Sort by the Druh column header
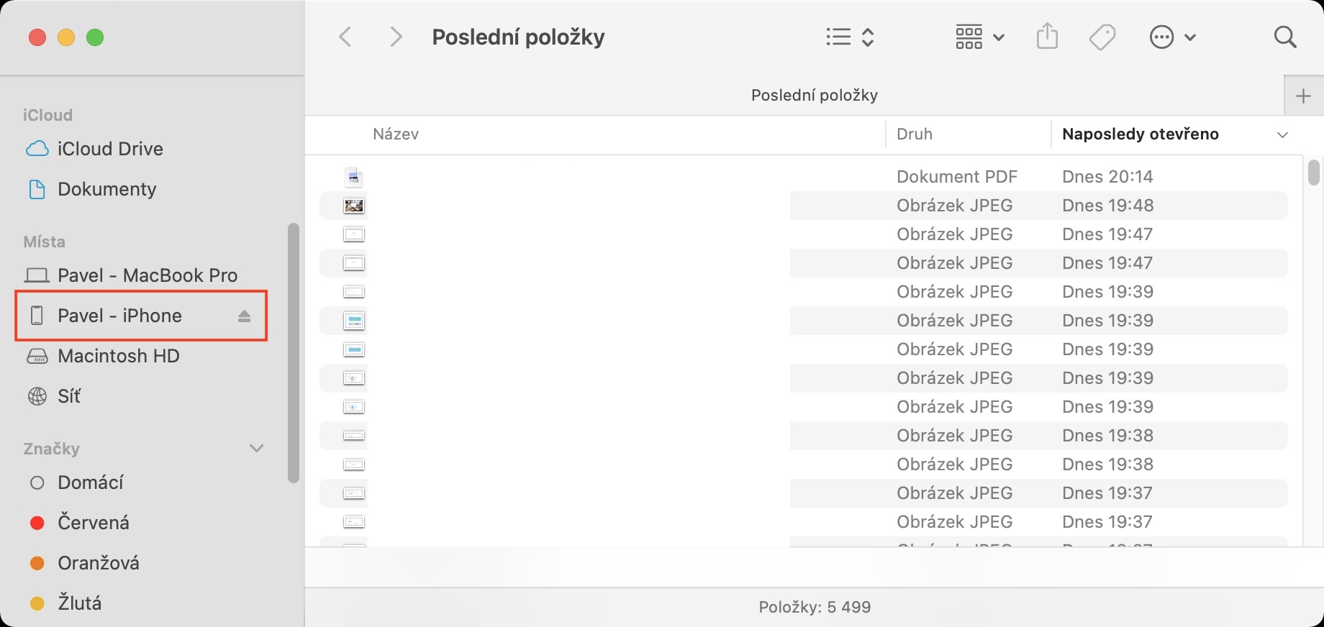This screenshot has width=1324, height=627. coord(915,134)
